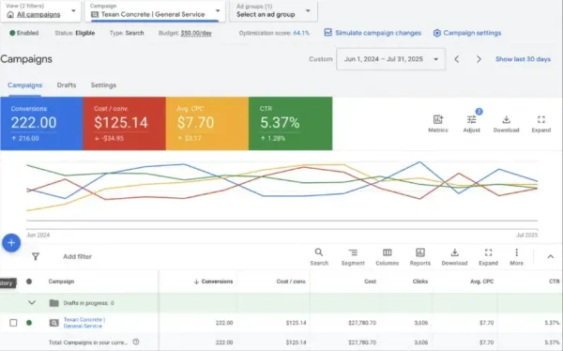563x351 pixels.
Task: Open Campaign settings
Action: (466, 33)
